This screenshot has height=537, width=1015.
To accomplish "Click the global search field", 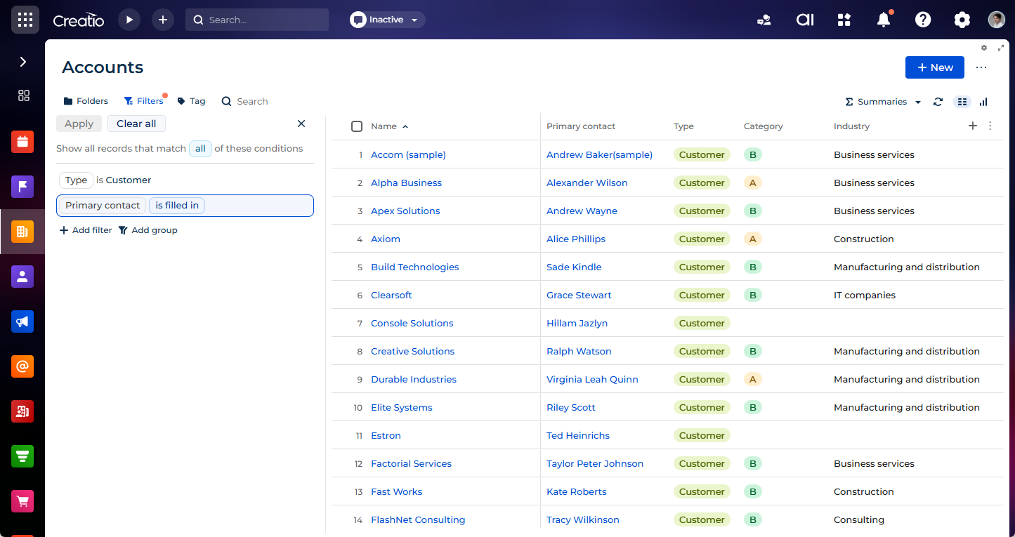I will (x=257, y=20).
